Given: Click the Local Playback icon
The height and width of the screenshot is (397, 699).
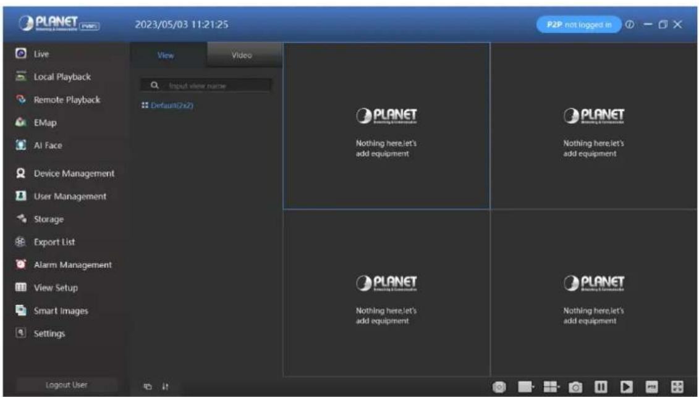Looking at the screenshot, I should click(x=20, y=76).
